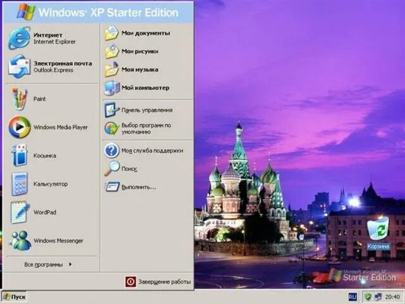Image resolution: width=405 pixels, height=304 pixels.
Task: Click the Windows Media Player label
Action: [61, 127]
